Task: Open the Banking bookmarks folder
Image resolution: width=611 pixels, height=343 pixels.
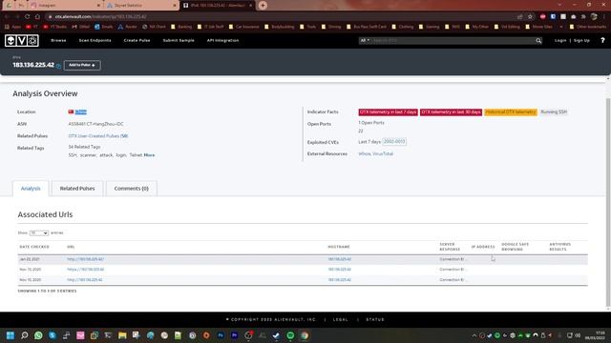Action: (181, 27)
